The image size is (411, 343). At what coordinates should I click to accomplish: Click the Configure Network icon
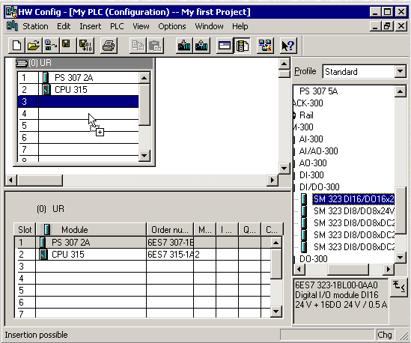pyautogui.click(x=265, y=46)
